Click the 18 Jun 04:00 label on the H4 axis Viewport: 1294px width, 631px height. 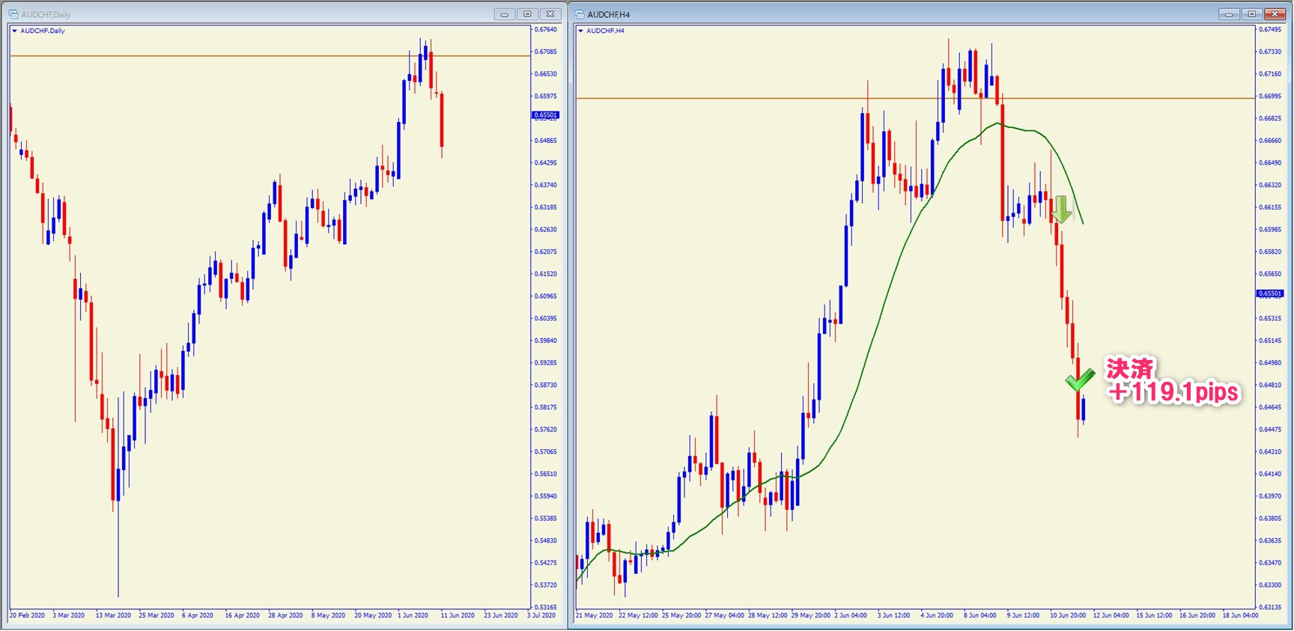pos(1241,615)
